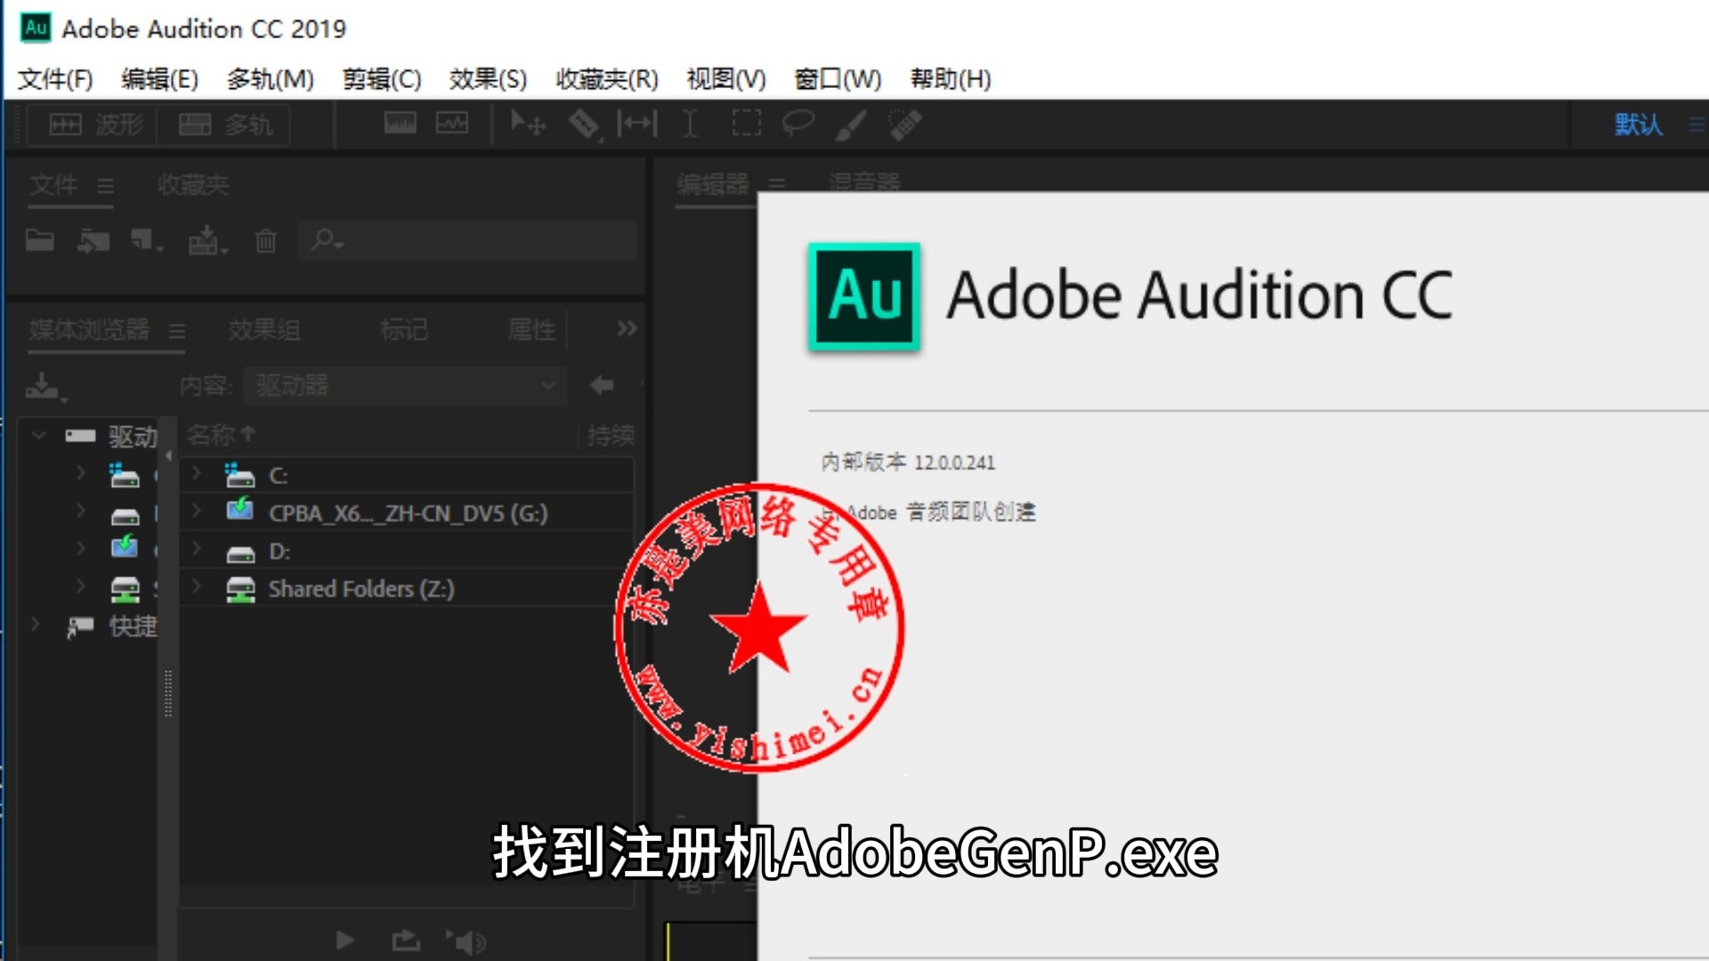Choose the 默认 workspace
This screenshot has width=1709, height=961.
click(x=1639, y=125)
